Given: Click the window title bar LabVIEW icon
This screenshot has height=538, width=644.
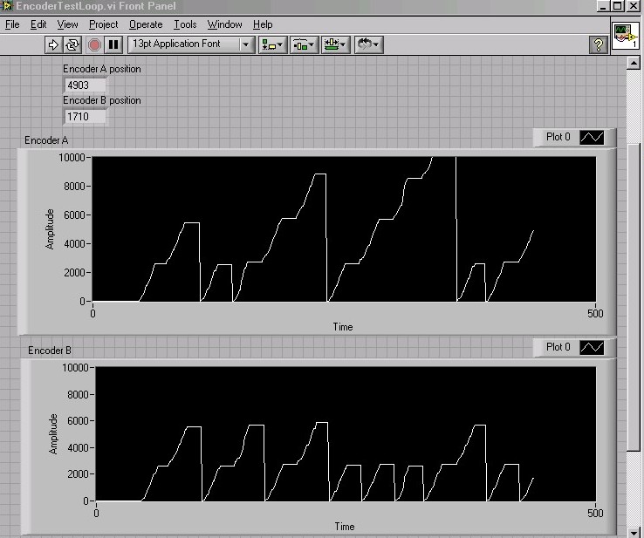Looking at the screenshot, I should [x=7, y=6].
